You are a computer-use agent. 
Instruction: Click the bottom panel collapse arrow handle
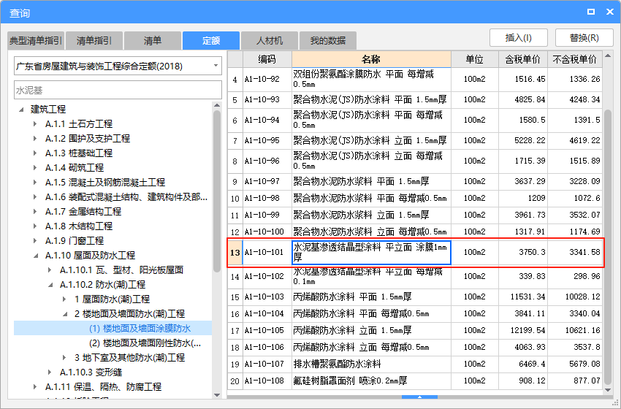pos(419,397)
